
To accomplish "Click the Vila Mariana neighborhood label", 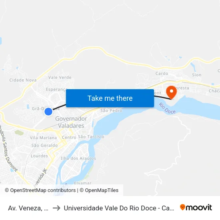I will tap(43, 138).
